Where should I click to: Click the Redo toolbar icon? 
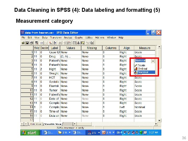point(46,43)
